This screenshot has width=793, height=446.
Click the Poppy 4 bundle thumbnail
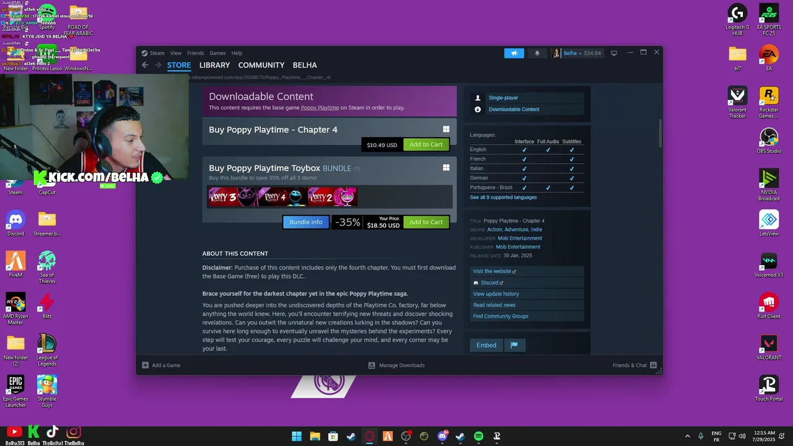click(283, 197)
